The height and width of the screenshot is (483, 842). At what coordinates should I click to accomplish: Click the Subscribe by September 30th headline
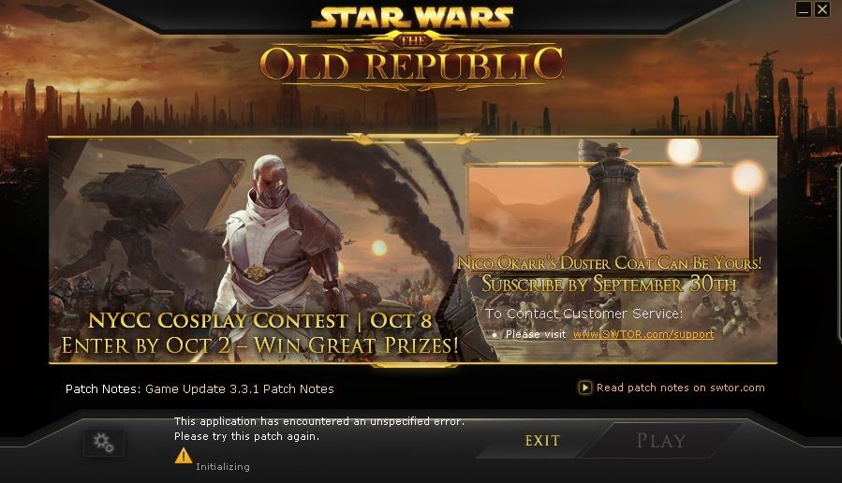click(609, 284)
